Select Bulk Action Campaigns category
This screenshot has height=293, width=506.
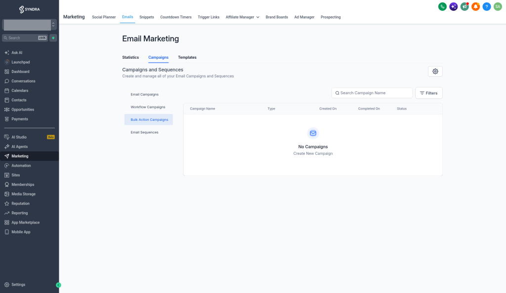(149, 119)
